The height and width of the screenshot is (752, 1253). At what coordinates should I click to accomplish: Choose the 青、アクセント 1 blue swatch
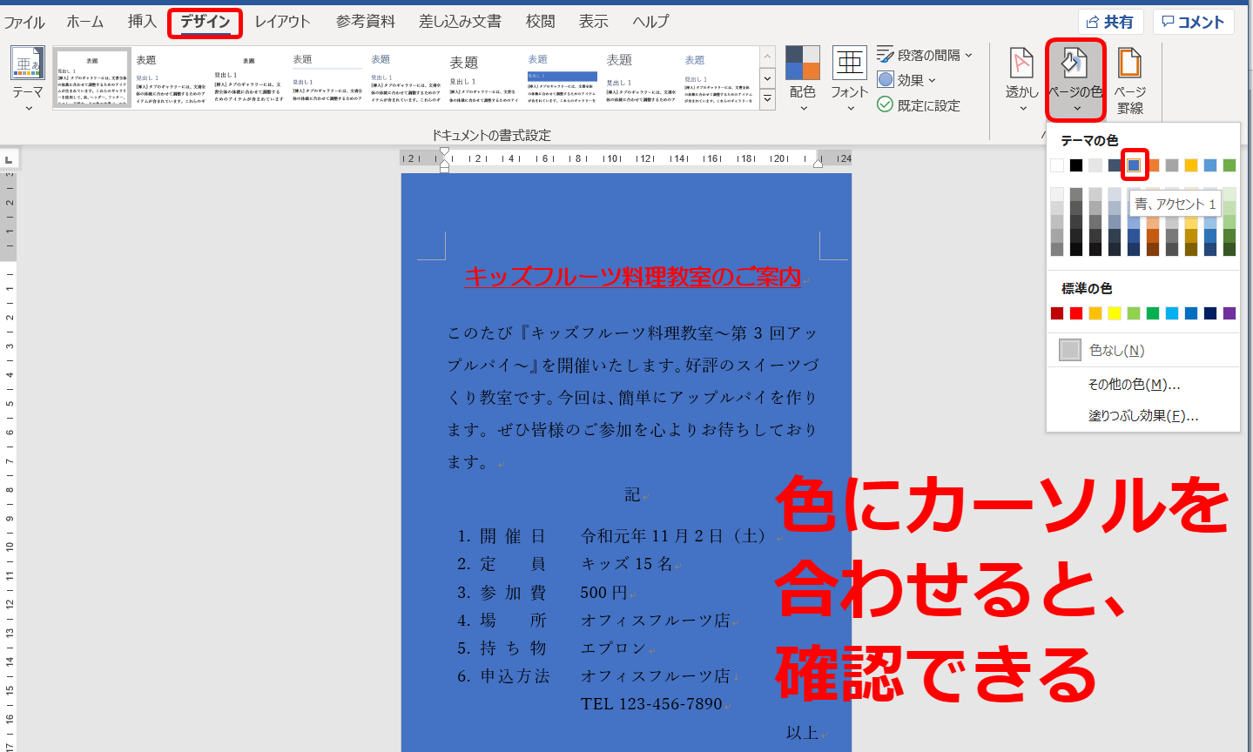1134,165
